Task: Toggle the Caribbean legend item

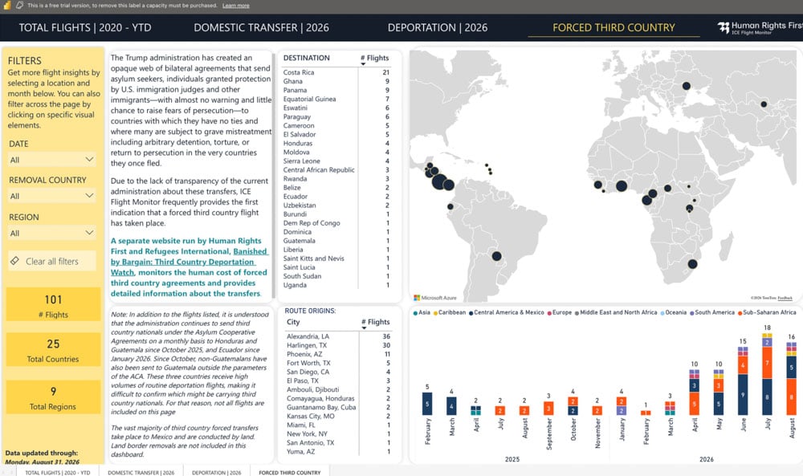Action: pyautogui.click(x=450, y=312)
